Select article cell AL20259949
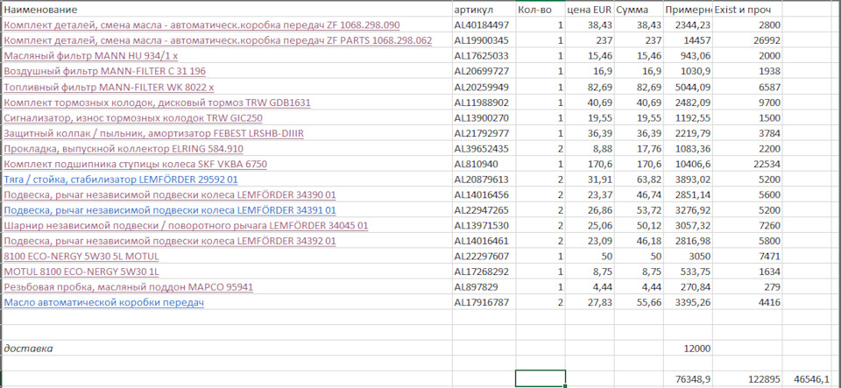 coord(484,87)
